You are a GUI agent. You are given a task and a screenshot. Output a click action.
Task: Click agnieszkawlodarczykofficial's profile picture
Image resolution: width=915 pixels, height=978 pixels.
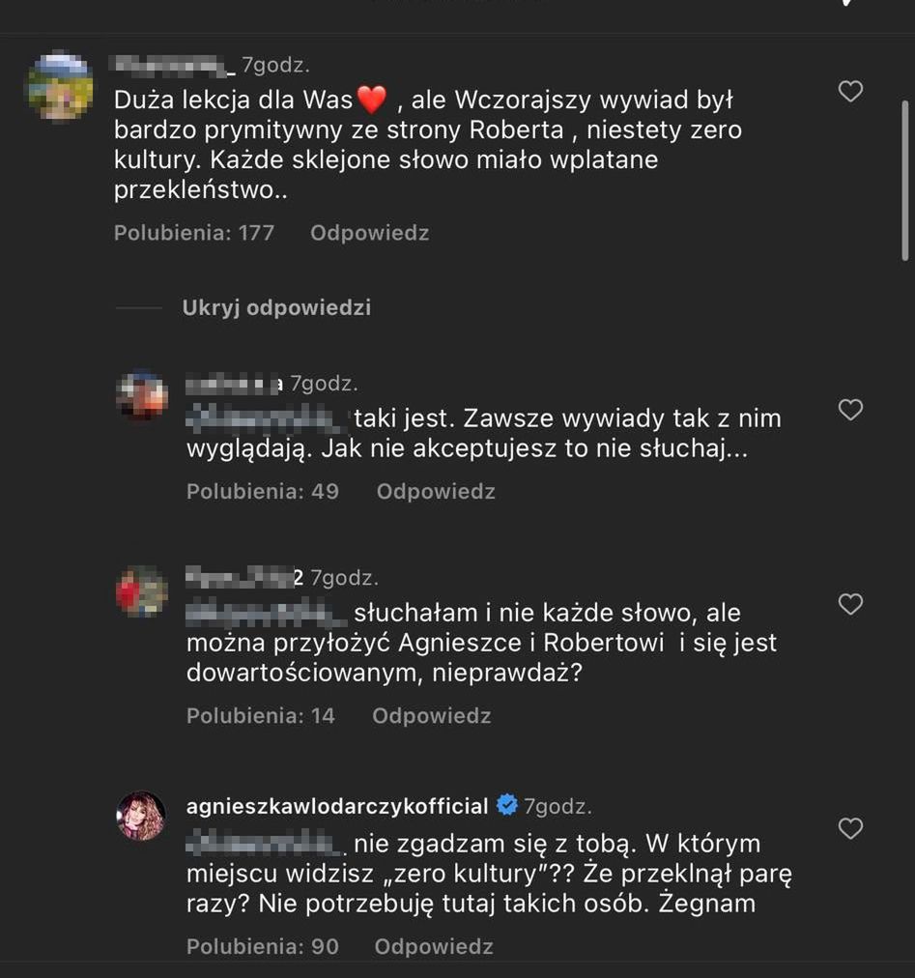coord(141,816)
